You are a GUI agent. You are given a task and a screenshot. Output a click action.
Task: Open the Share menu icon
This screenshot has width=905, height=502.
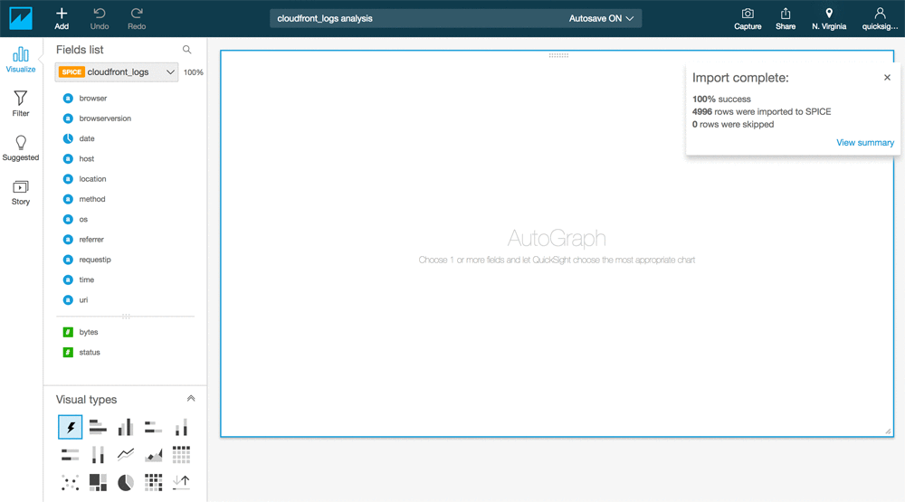(786, 18)
